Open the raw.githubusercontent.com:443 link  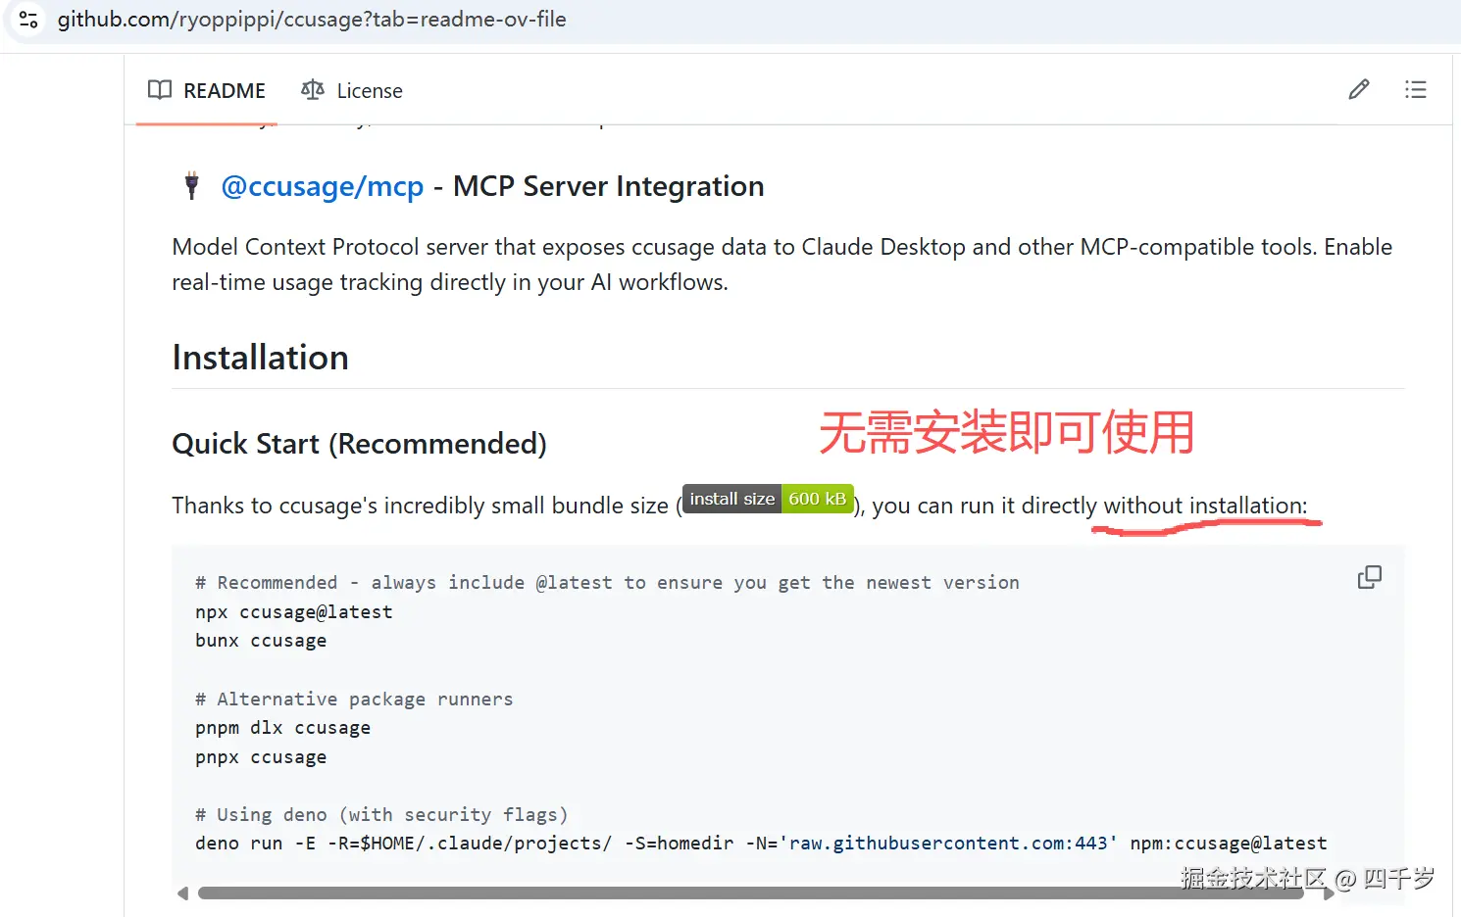[948, 843]
